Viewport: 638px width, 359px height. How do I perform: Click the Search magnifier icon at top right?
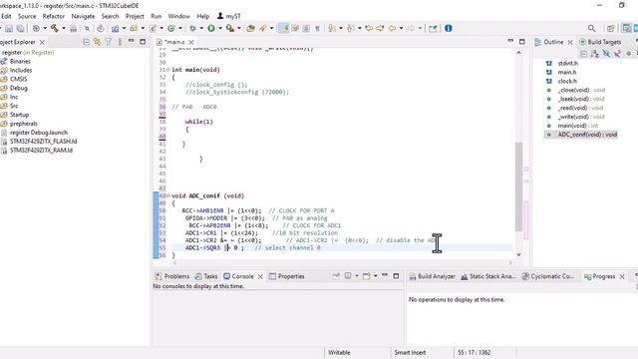[591, 28]
